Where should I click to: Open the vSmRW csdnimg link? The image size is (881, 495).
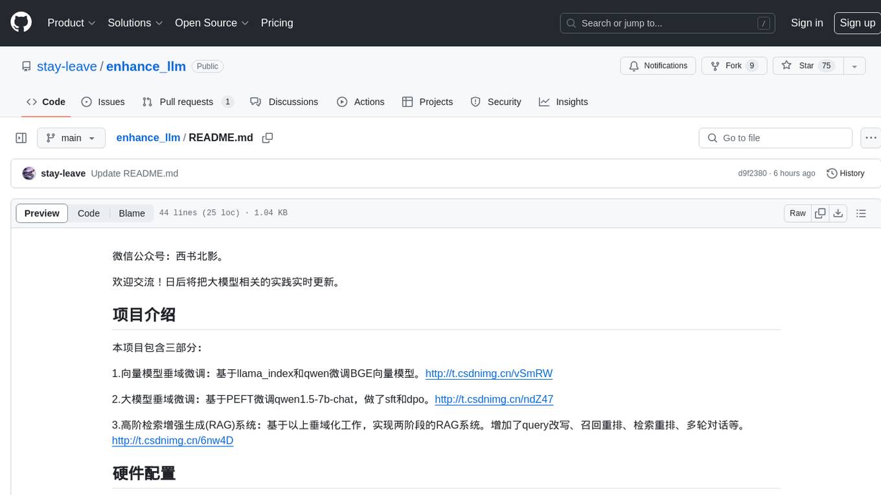(x=489, y=373)
